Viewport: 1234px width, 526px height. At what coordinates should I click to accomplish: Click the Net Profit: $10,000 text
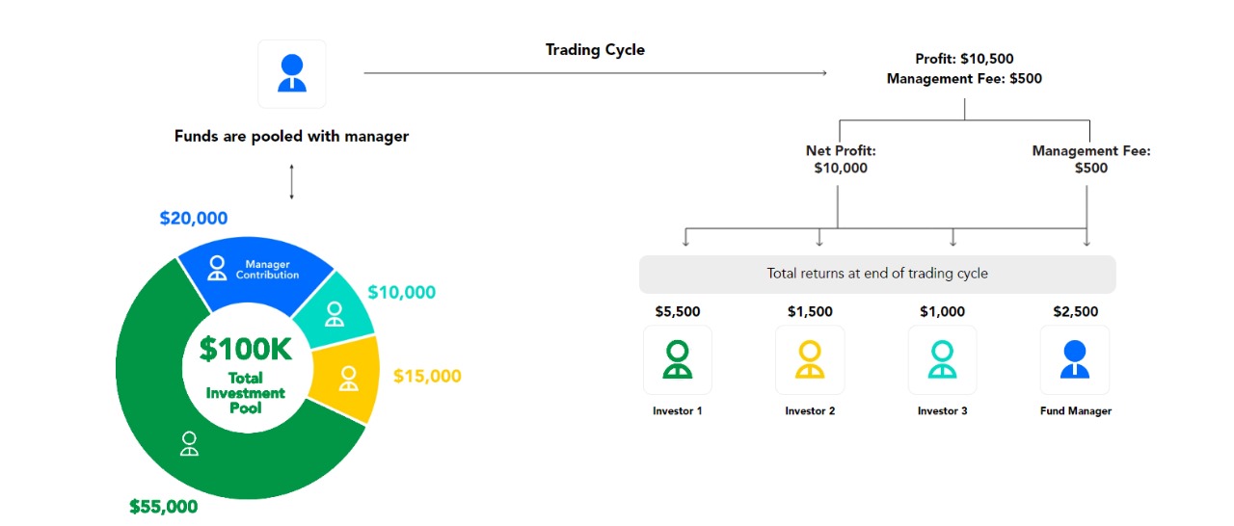click(x=841, y=159)
